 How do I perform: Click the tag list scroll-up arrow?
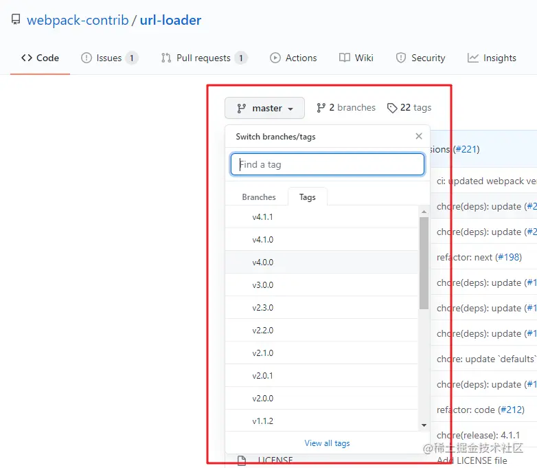pos(424,212)
